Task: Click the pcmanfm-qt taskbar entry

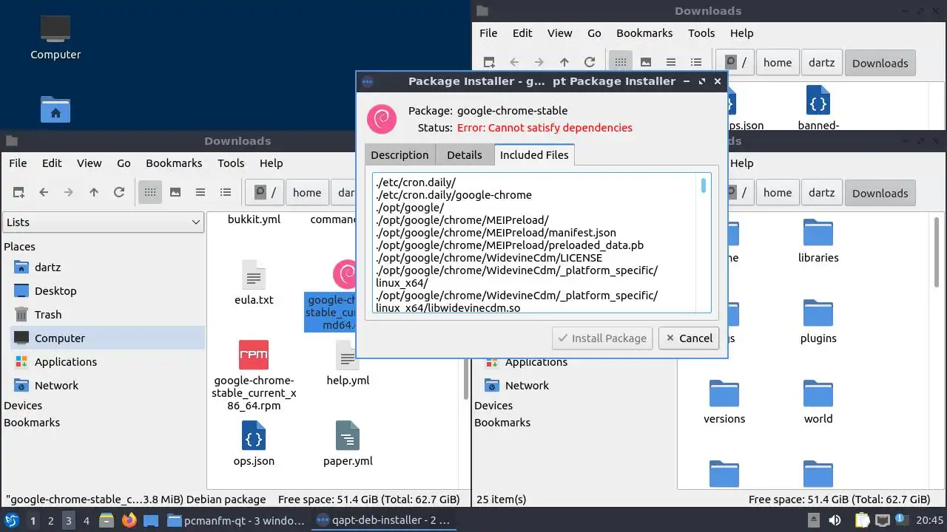Action: pos(235,520)
